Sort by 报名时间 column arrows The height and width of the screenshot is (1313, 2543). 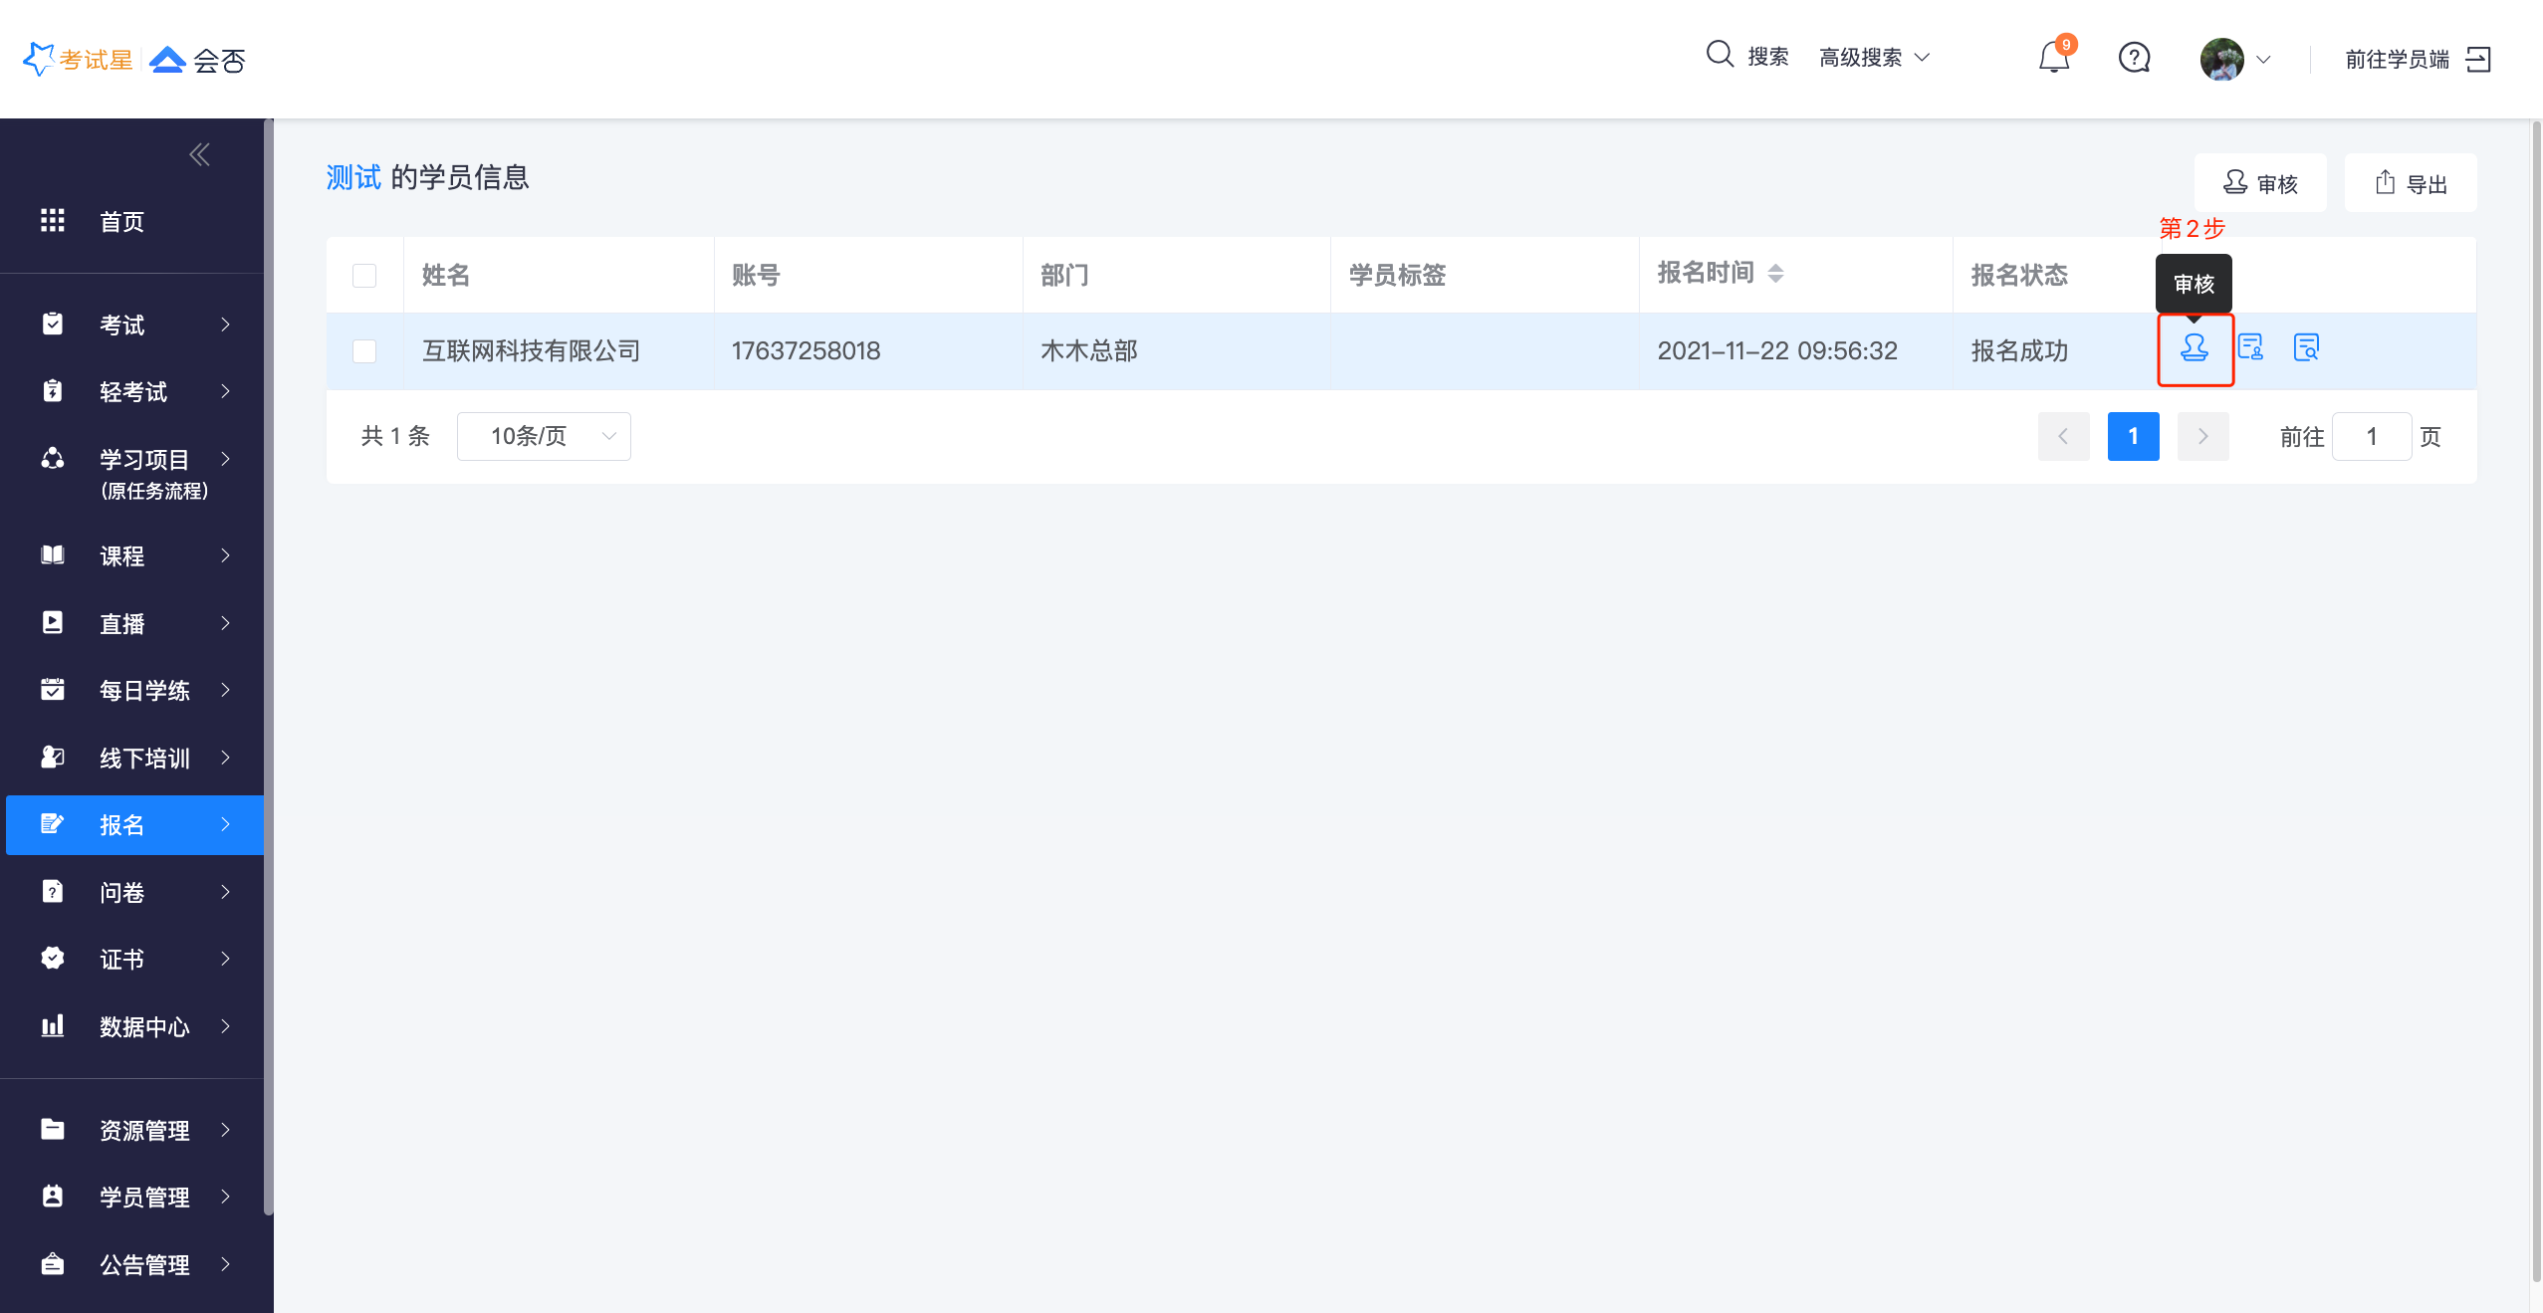1775,274
